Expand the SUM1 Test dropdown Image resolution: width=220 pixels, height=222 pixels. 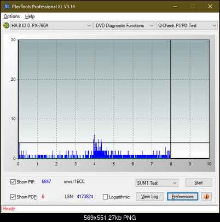point(157,183)
